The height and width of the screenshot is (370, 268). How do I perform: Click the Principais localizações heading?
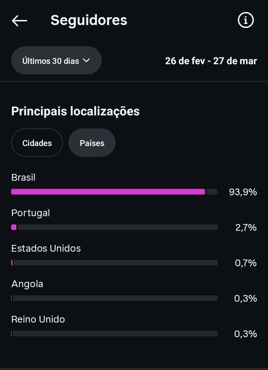tap(75, 111)
